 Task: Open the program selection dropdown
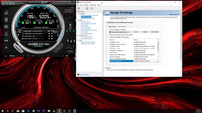click(x=120, y=32)
